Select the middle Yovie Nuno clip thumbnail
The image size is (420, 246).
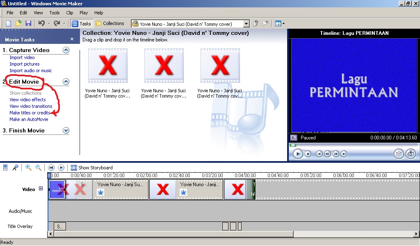(x=164, y=65)
